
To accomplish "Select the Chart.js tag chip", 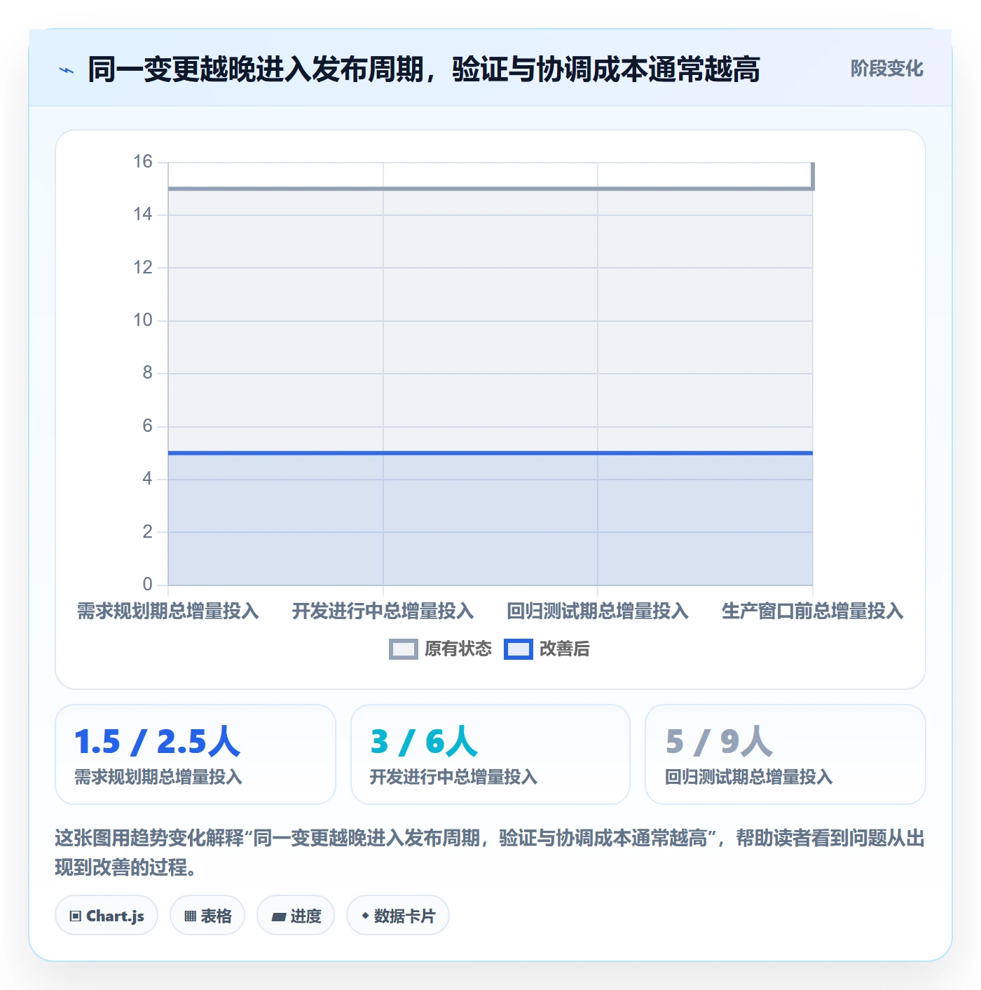I will pos(107,916).
